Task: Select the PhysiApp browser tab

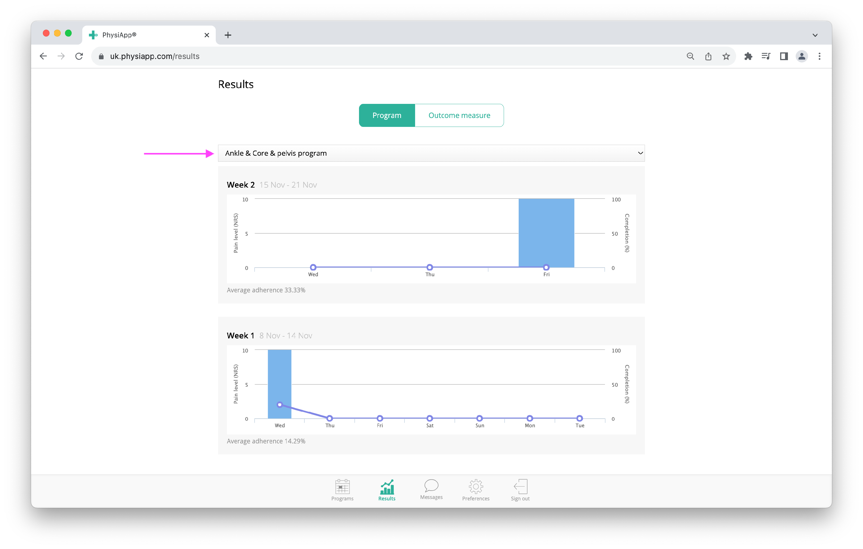Action: [x=149, y=35]
